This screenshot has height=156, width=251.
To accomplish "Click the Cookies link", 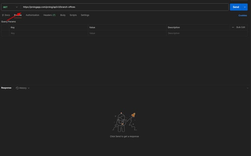I will click(x=243, y=15).
